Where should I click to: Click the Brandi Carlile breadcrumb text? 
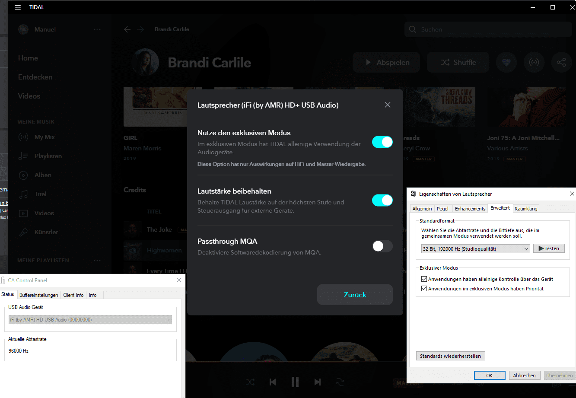click(172, 29)
